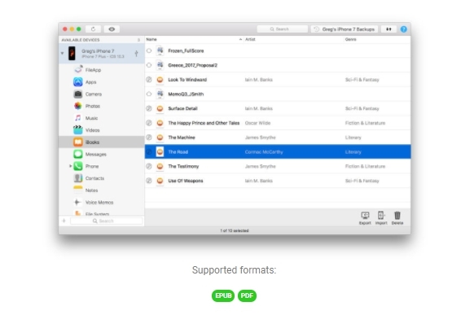474x315 pixels.
Task: Toggle circle beside The Machine
Action: (x=149, y=138)
